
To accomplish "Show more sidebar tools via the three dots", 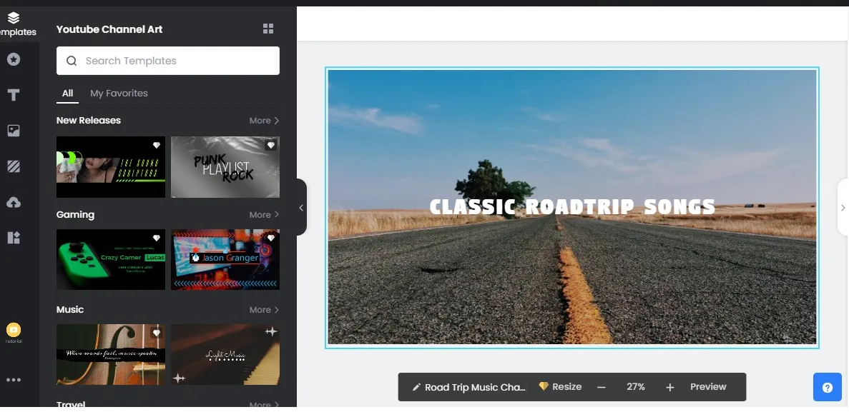I will coord(14,380).
